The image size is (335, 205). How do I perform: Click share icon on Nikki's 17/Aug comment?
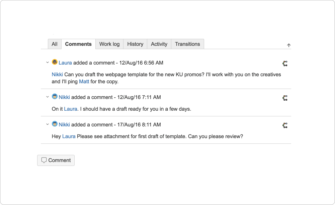click(x=285, y=125)
